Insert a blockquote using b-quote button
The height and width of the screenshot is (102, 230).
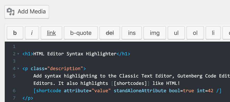pos(81,33)
